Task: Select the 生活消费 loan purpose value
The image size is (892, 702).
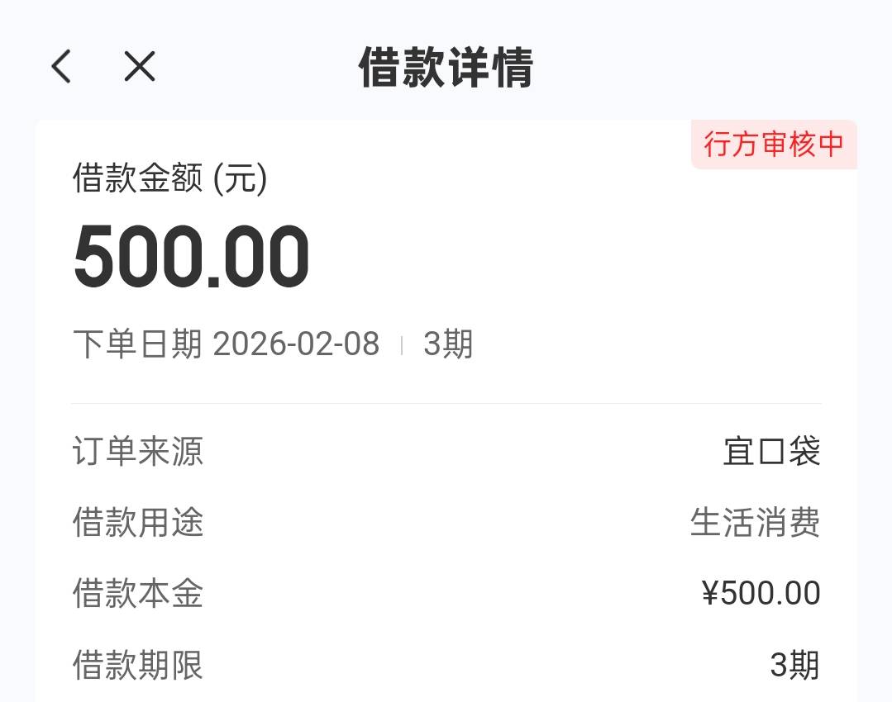Action: pyautogui.click(x=755, y=523)
